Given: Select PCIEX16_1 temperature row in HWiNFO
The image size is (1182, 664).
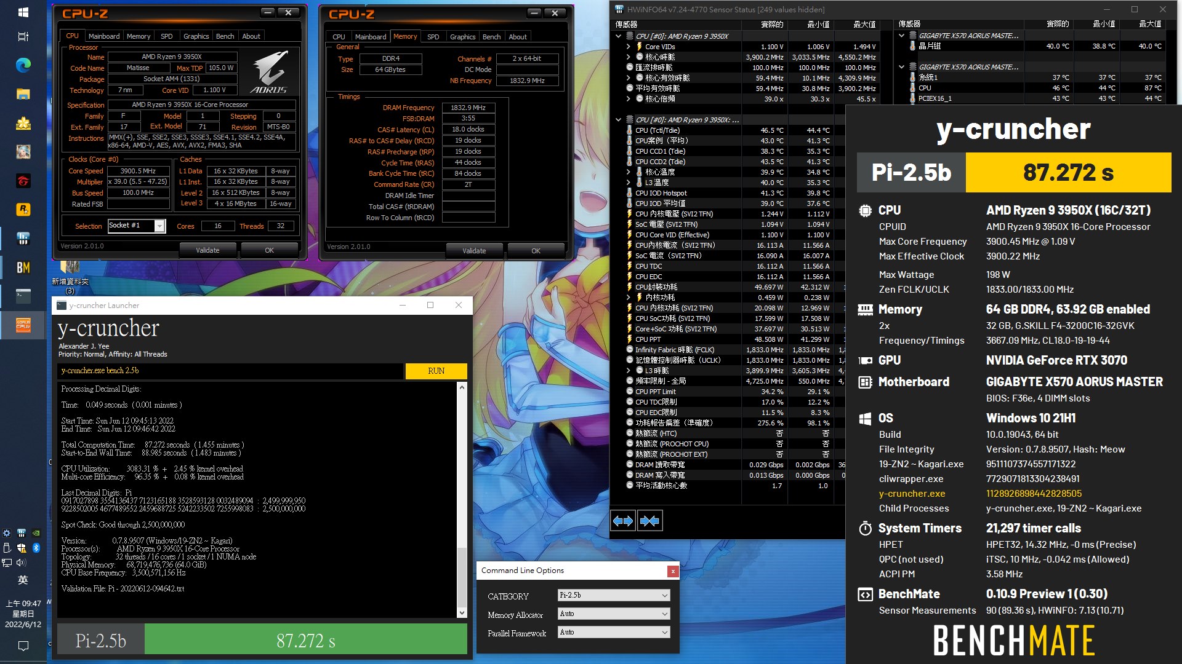Looking at the screenshot, I should click(1036, 98).
